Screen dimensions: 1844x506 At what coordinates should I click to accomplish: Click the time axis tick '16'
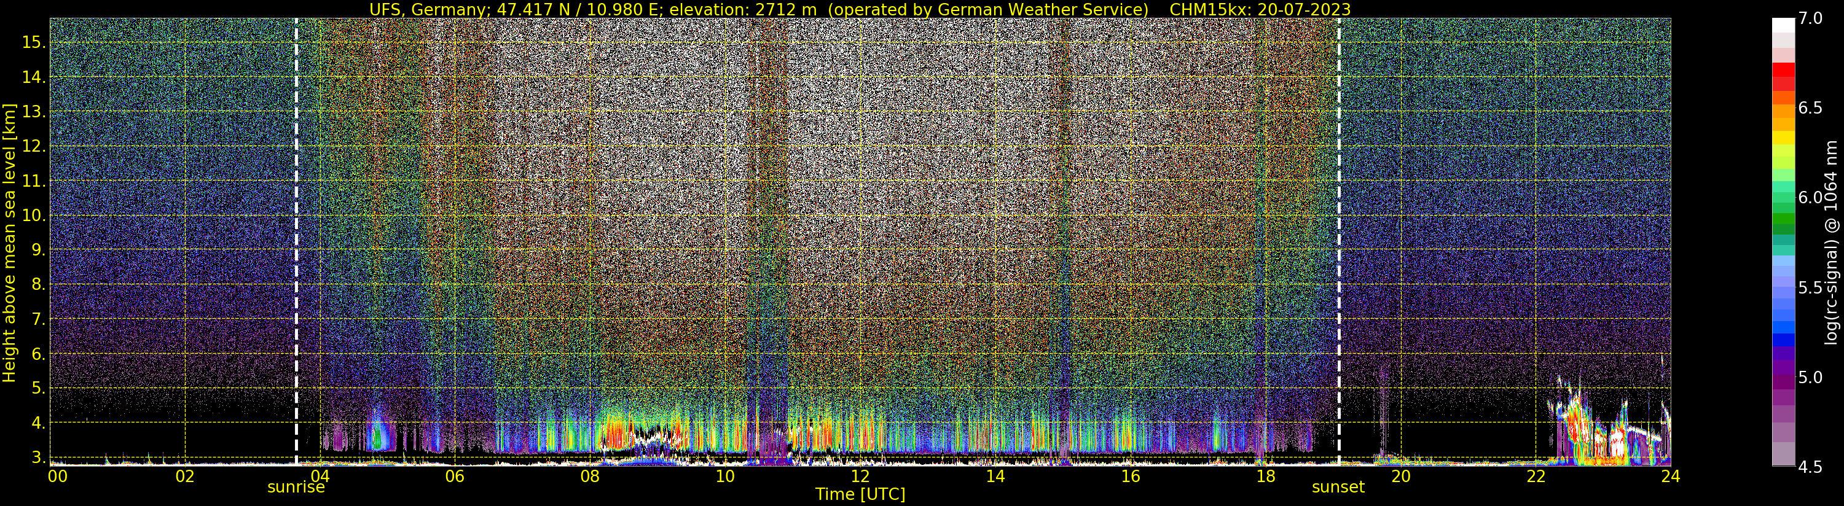(x=1131, y=476)
